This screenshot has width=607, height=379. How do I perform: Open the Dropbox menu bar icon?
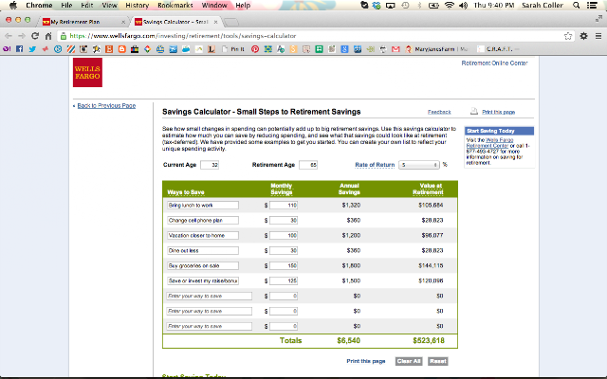[377, 5]
